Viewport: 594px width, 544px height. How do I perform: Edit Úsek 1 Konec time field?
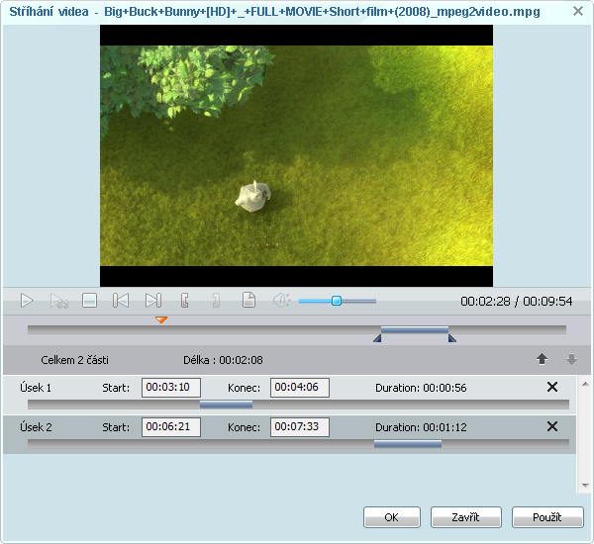(300, 388)
